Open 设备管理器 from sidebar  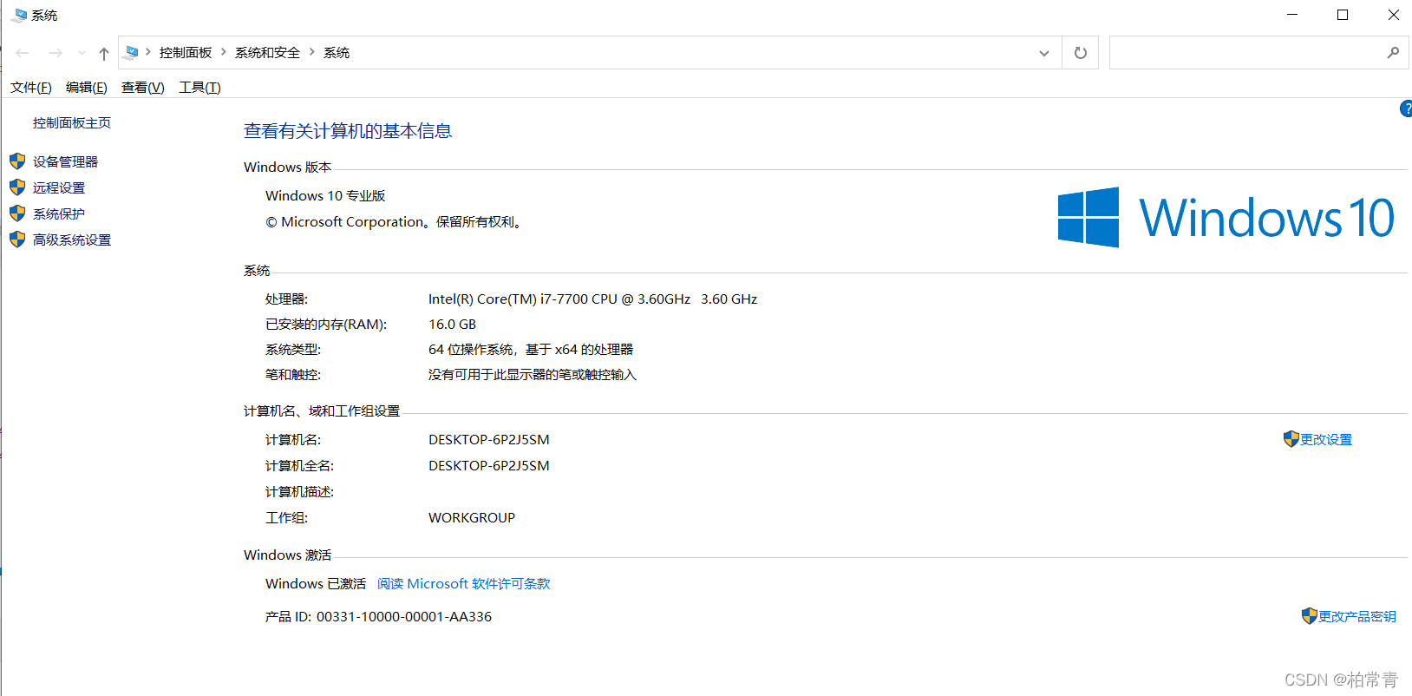point(66,161)
